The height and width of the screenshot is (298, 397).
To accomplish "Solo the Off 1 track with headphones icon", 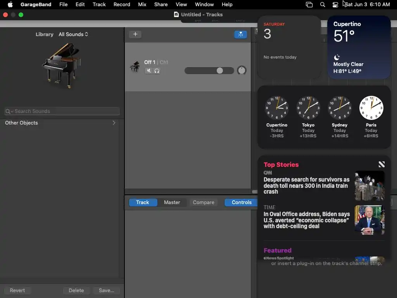I will click(x=157, y=71).
